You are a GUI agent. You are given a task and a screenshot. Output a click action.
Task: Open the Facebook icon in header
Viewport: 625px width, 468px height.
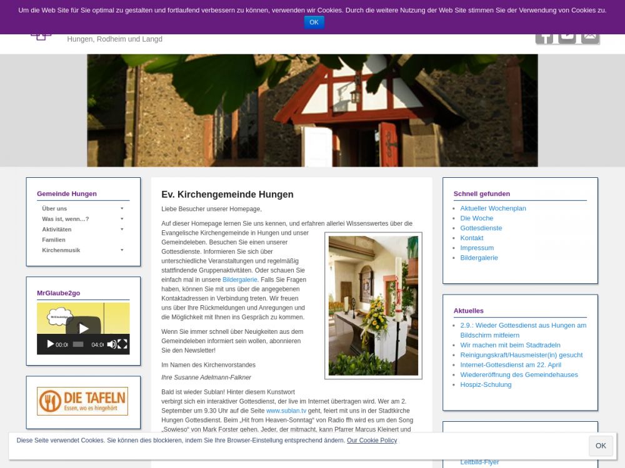544,36
